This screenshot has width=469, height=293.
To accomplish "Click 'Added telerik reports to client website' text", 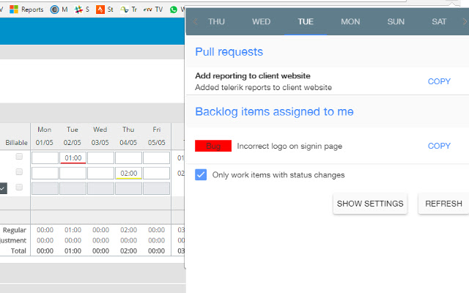I will (264, 87).
